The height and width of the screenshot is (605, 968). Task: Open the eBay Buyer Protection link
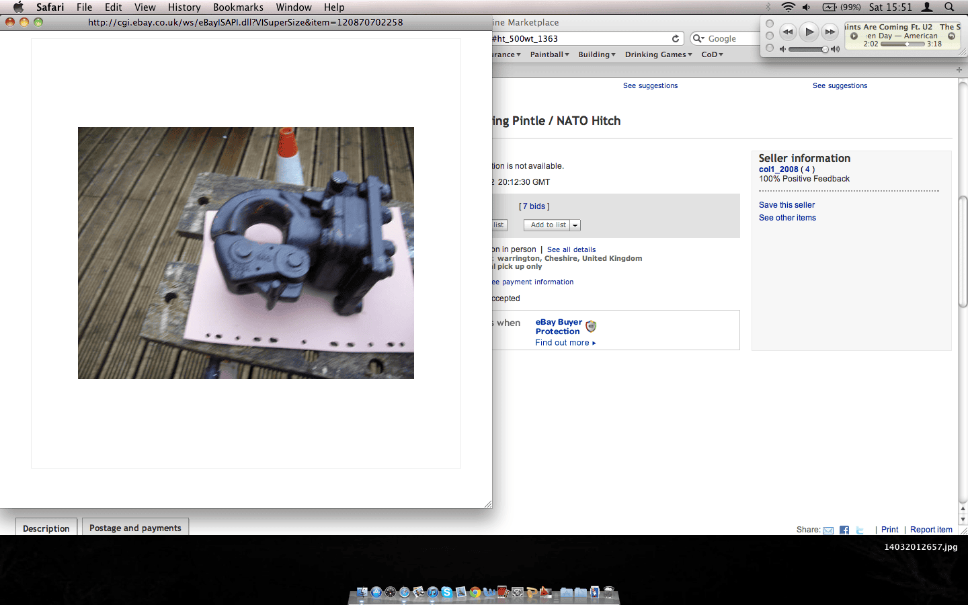pos(559,327)
